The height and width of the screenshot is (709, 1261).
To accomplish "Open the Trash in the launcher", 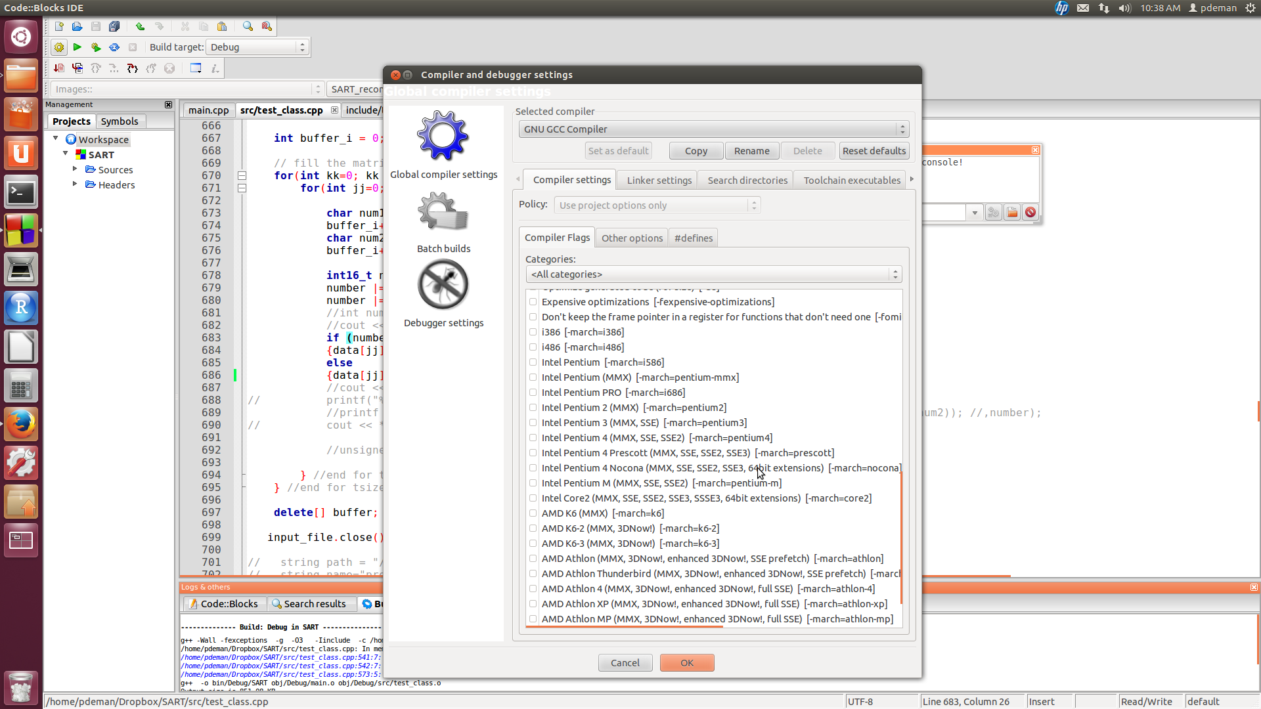I will point(21,687).
